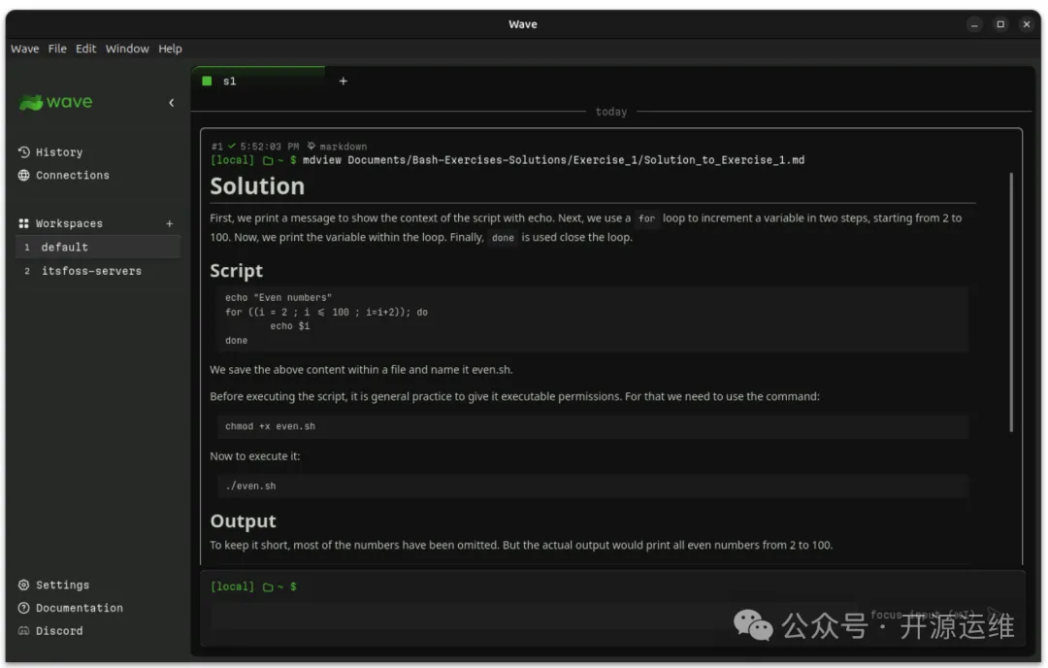
Task: Open the History panel
Action: [x=58, y=152]
